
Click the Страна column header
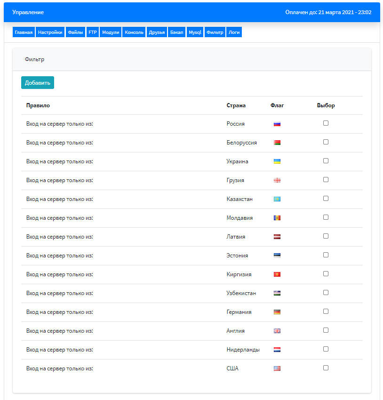tap(236, 105)
